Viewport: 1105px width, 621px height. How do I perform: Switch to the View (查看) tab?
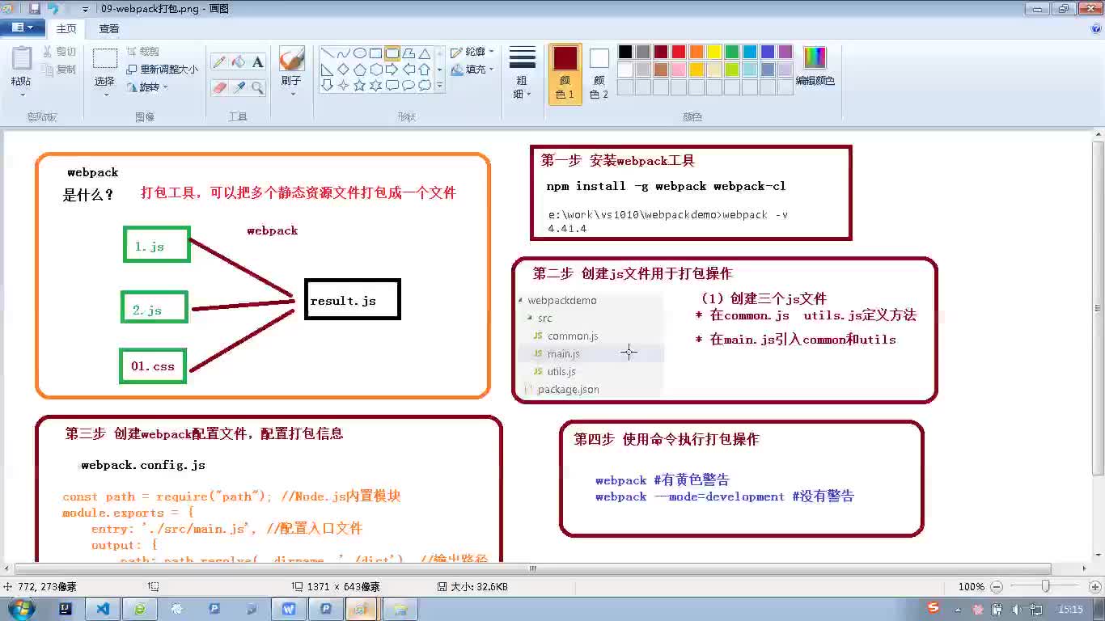pyautogui.click(x=109, y=28)
